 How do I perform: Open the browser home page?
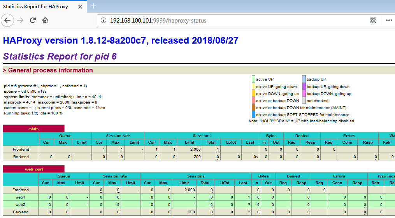click(45, 20)
